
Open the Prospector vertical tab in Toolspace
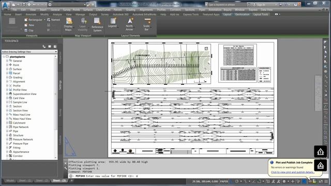pos(60,58)
